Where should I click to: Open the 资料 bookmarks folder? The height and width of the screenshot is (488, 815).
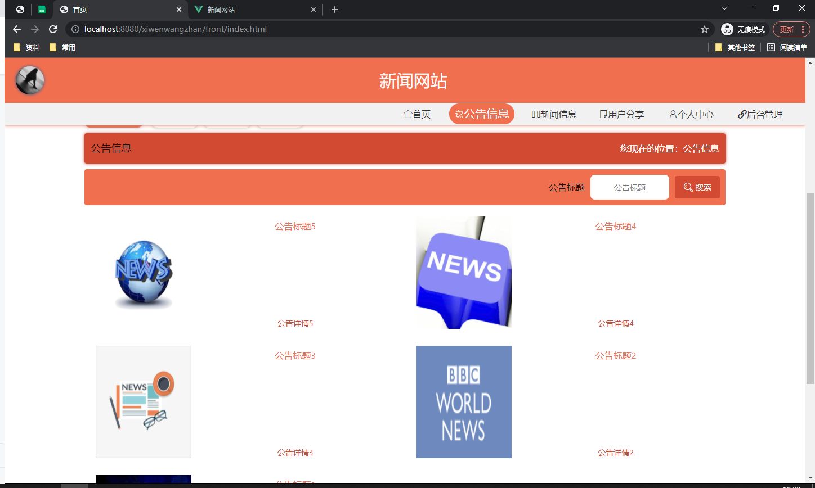pos(26,48)
